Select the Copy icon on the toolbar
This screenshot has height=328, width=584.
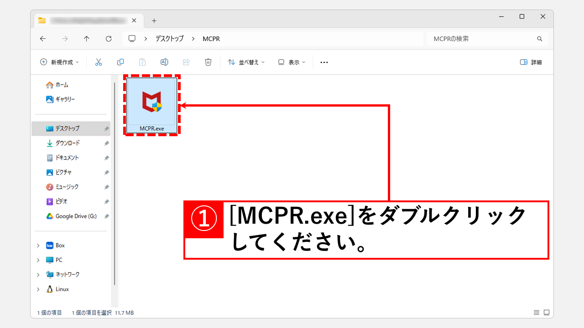[x=120, y=62]
